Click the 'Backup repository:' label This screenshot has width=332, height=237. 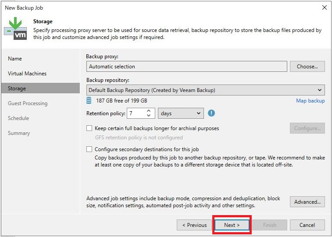click(108, 80)
